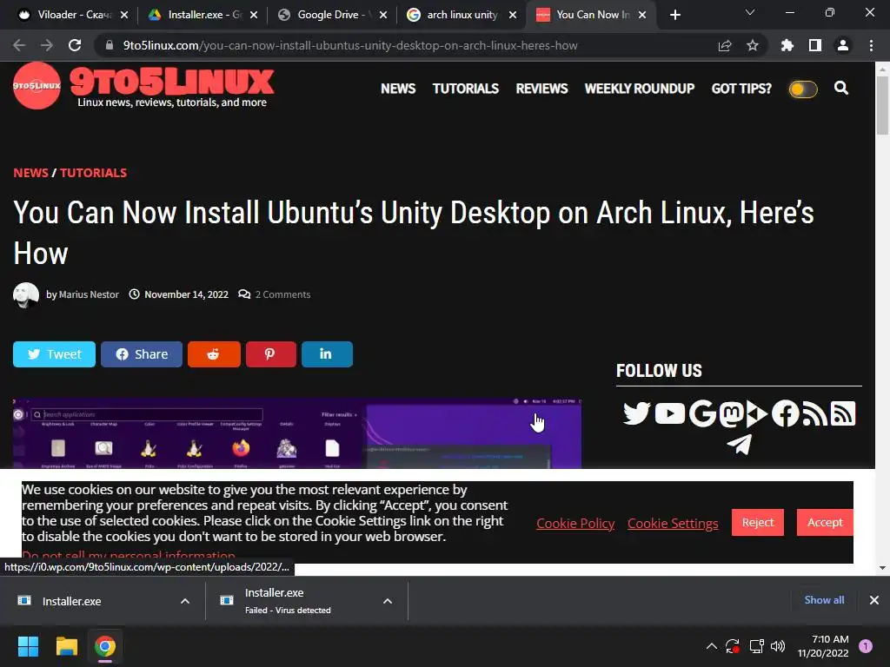Open the YouTube follow icon
Screen dimensions: 890x667
(x=670, y=413)
